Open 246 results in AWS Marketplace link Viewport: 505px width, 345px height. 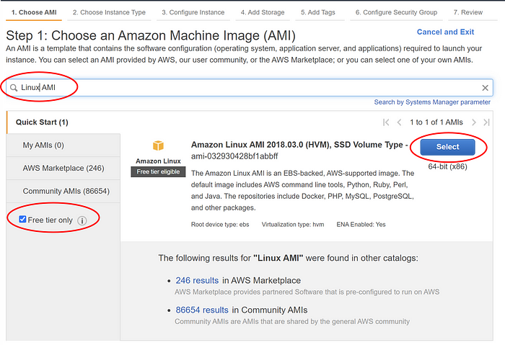coord(197,280)
